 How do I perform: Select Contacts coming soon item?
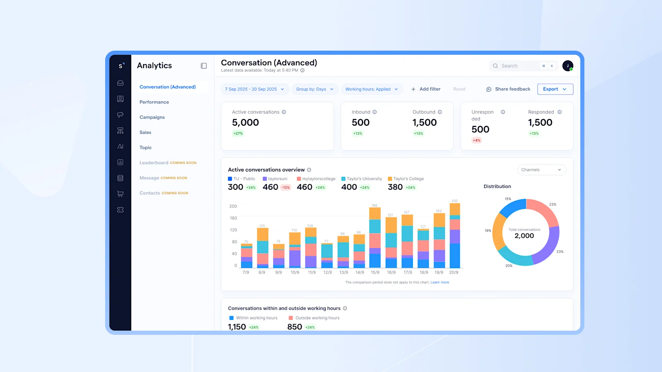(x=164, y=193)
